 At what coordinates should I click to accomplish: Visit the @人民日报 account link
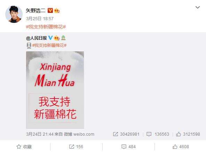37,38
